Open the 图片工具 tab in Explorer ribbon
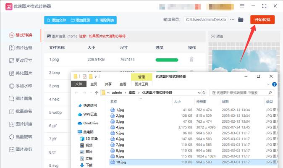 tap(141, 84)
